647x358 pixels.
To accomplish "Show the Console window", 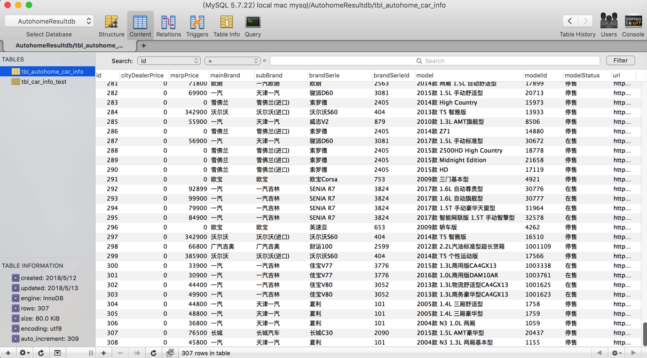I will [x=633, y=21].
